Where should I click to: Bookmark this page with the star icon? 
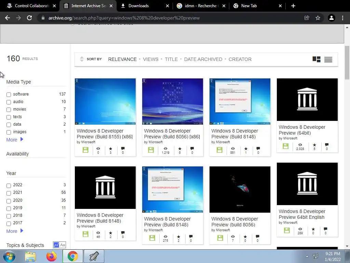318,18
